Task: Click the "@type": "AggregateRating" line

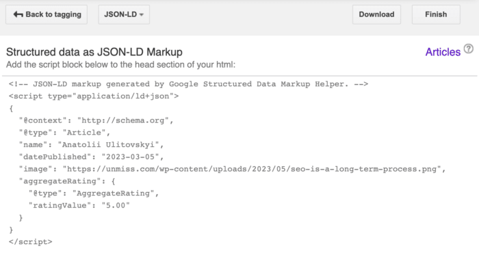Action: (94, 193)
